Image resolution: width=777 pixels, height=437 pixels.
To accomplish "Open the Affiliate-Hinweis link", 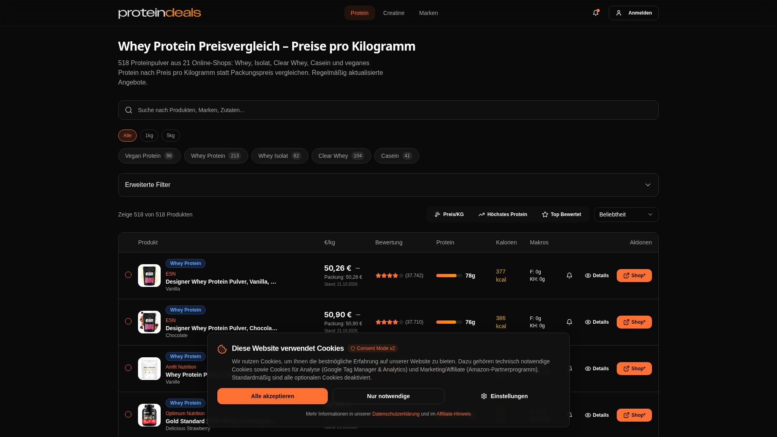I will [x=454, y=414].
